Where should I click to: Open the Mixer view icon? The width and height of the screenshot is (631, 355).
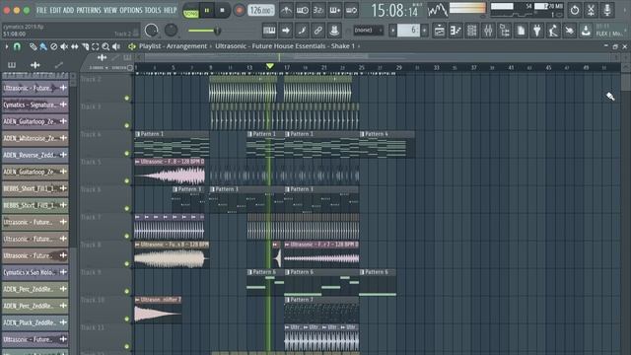[488, 31]
